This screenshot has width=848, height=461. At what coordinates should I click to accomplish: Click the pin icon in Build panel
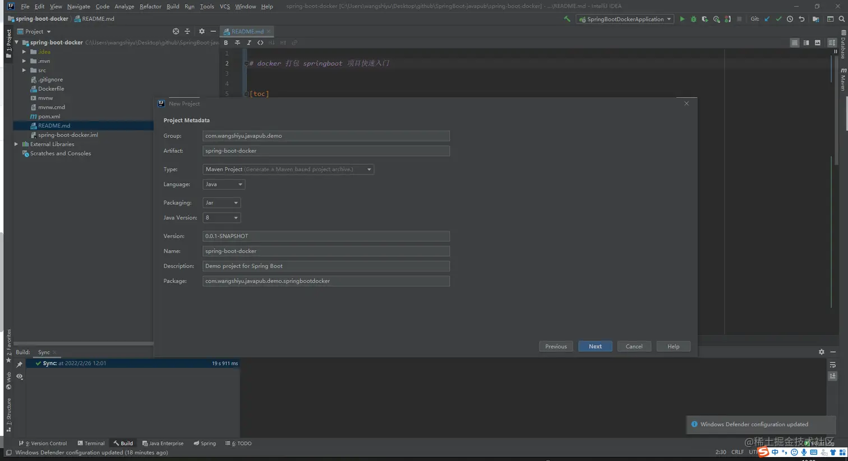point(20,365)
